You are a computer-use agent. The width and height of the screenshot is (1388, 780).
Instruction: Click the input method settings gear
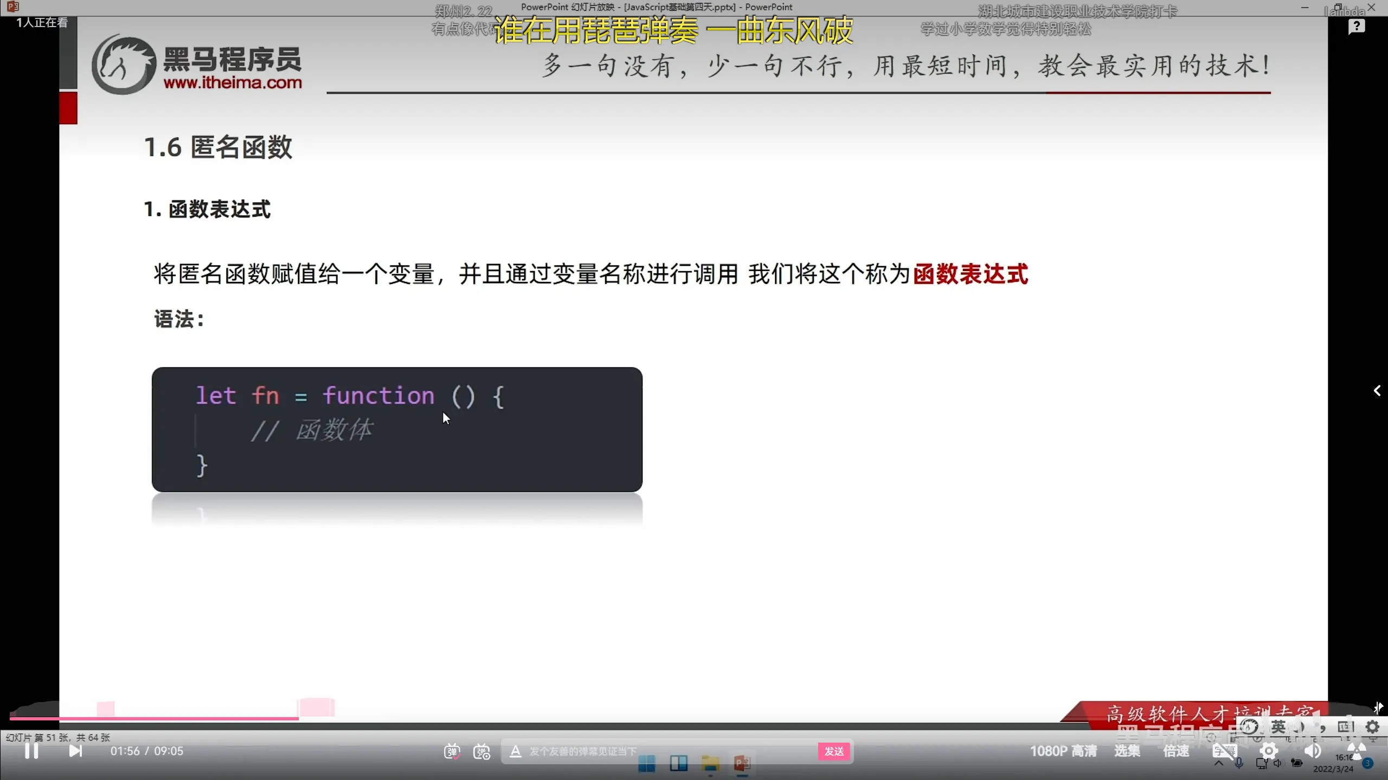(1373, 726)
